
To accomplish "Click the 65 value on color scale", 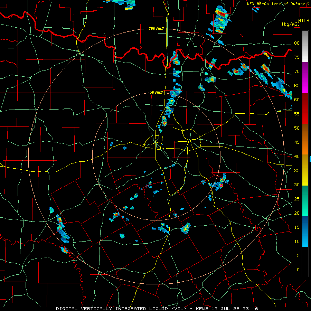I will pos(297,85).
